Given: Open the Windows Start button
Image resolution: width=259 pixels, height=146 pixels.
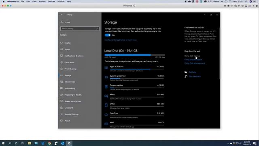Looking at the screenshot, I should coord(3,143).
